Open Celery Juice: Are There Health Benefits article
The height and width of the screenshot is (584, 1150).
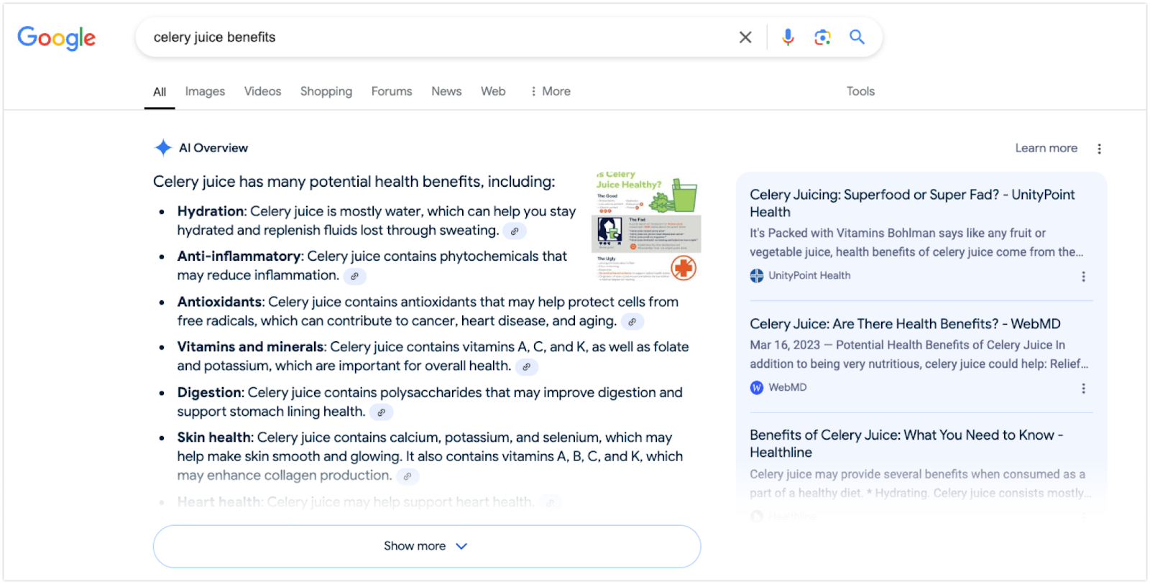coord(905,324)
